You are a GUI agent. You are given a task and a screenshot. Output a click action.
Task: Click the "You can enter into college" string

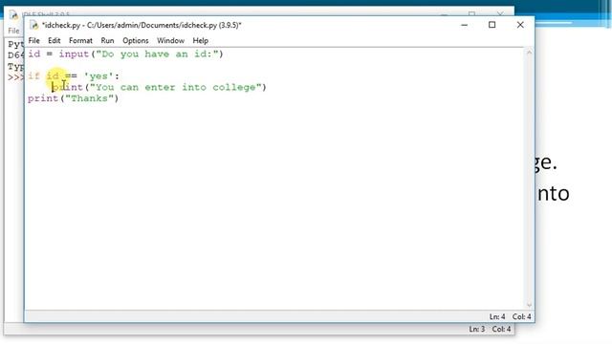coord(175,87)
